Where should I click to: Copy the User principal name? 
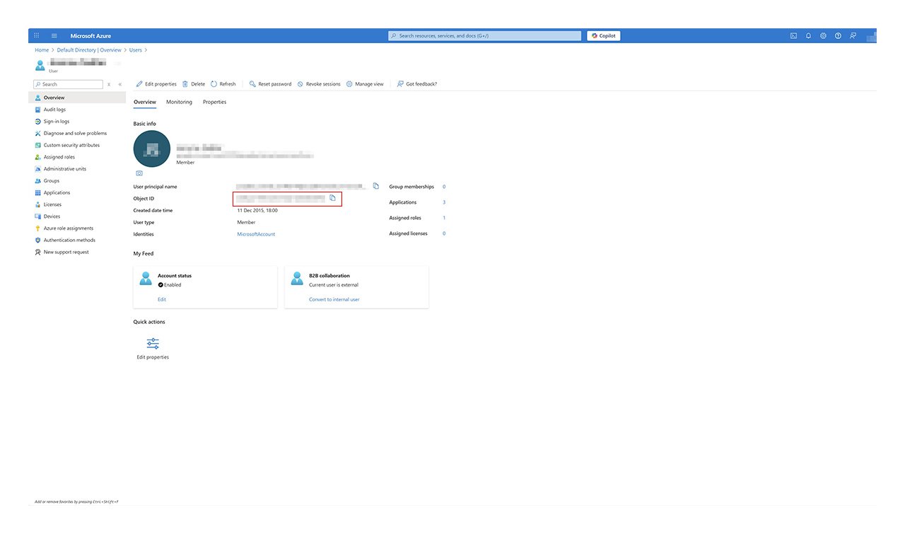[x=376, y=186]
